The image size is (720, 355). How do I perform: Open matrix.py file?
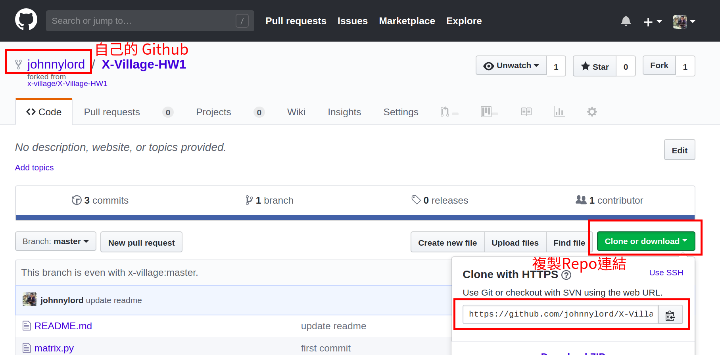[54, 348]
